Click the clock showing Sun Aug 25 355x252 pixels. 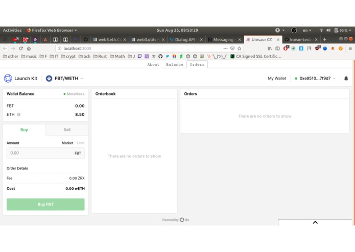[177, 30]
